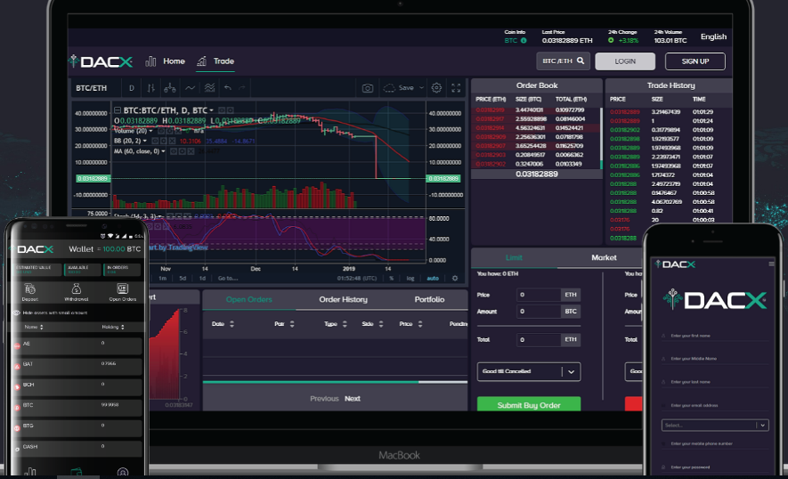Click the DACX logo on the laptop header
The width and height of the screenshot is (788, 479).
pyautogui.click(x=101, y=61)
